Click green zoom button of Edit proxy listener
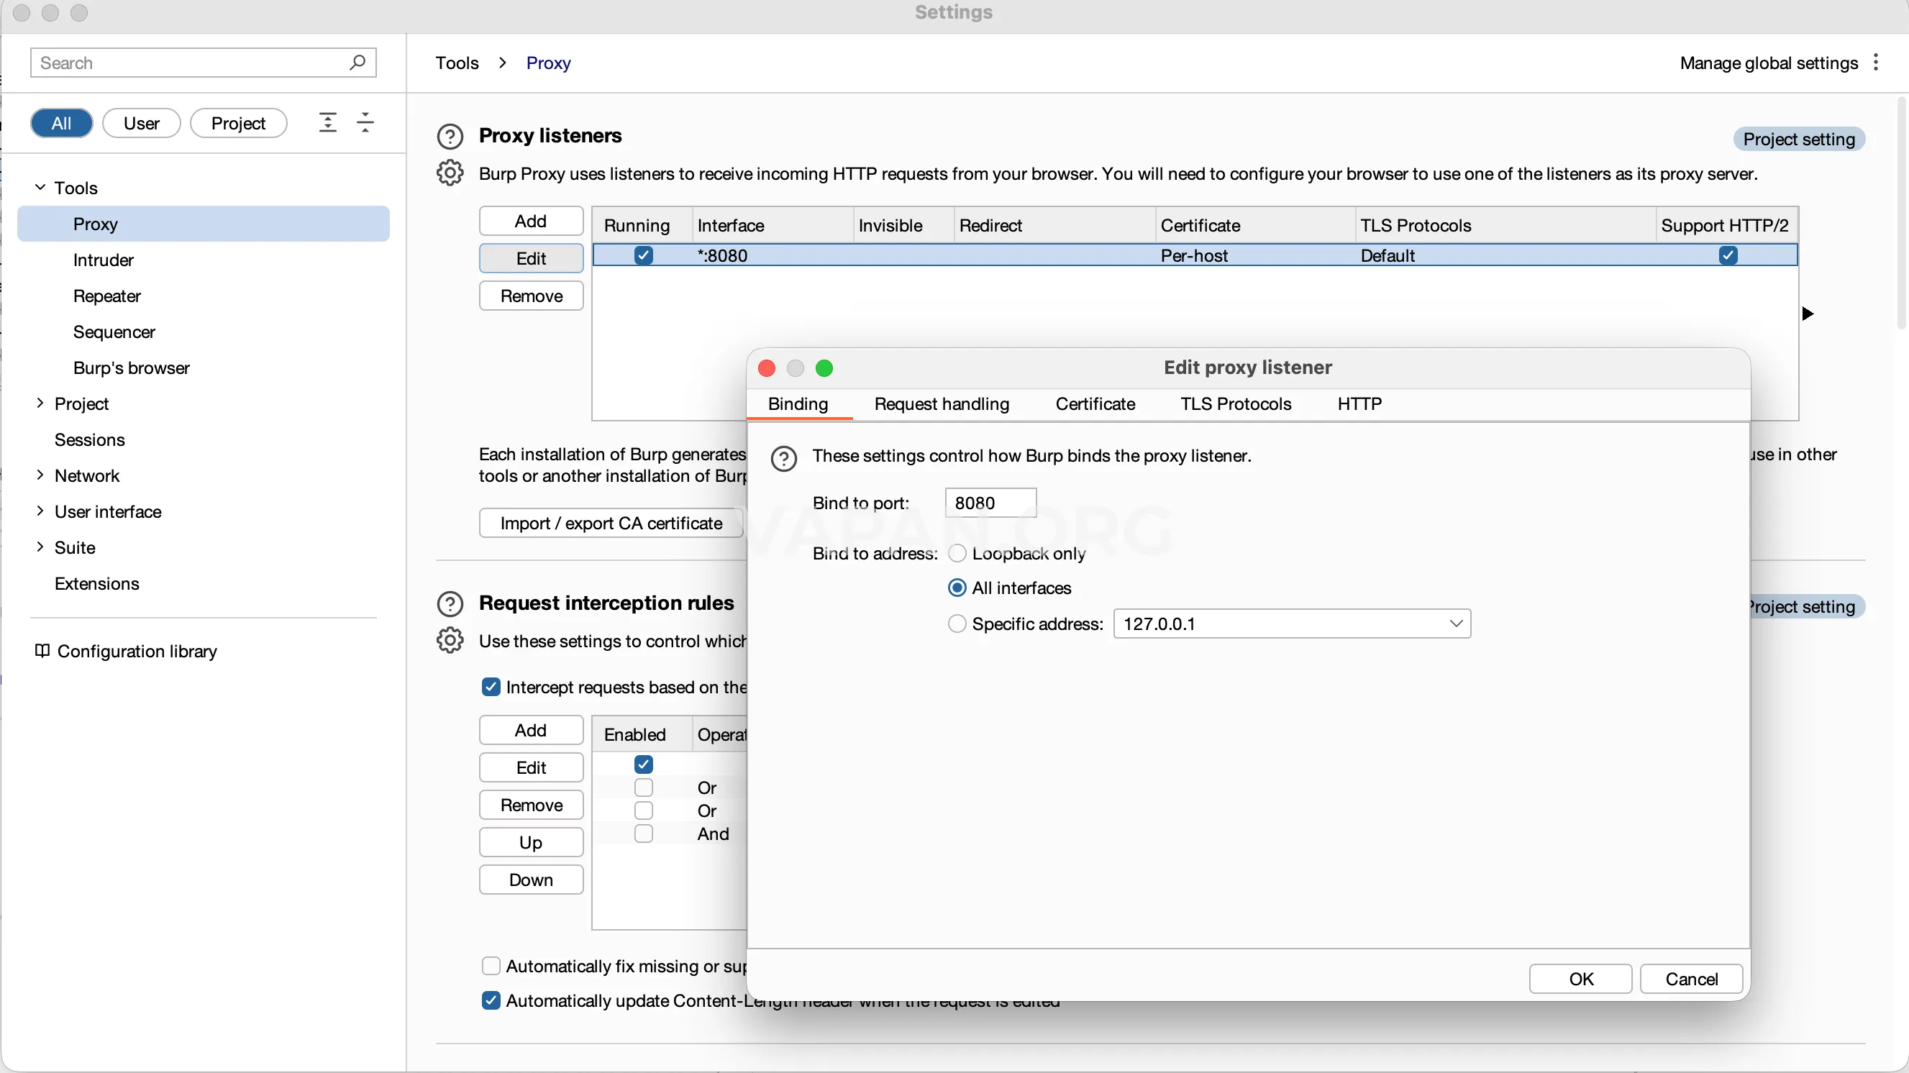The height and width of the screenshot is (1073, 1909). 824,367
